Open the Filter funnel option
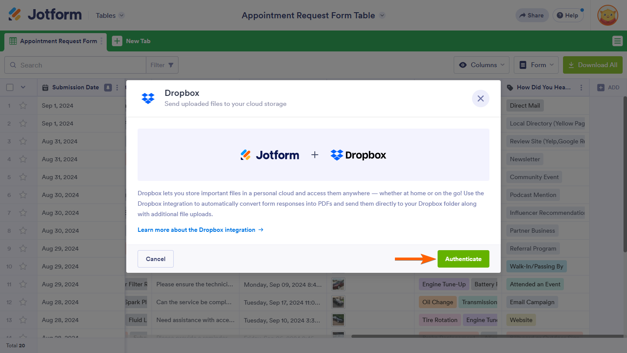627x353 pixels. coord(162,65)
